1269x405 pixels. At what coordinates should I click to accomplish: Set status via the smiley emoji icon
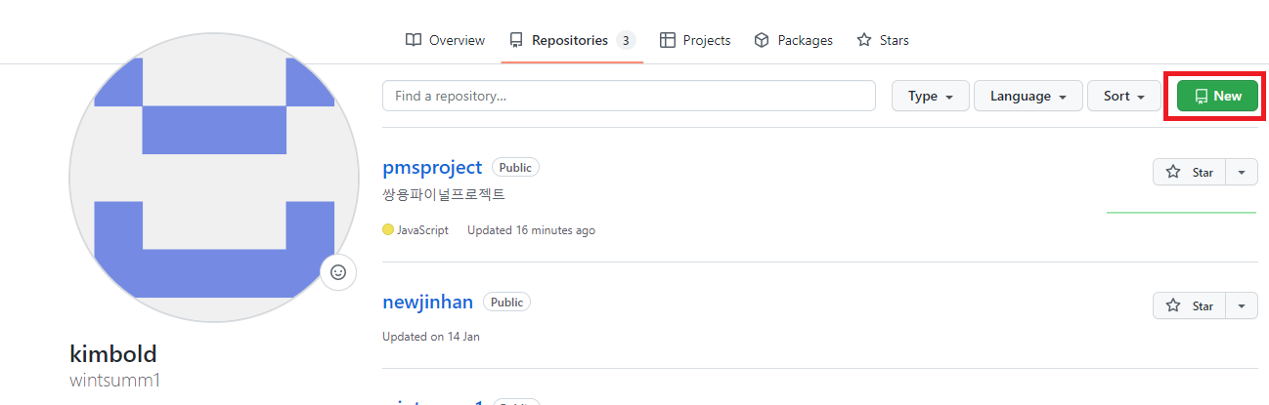(338, 272)
